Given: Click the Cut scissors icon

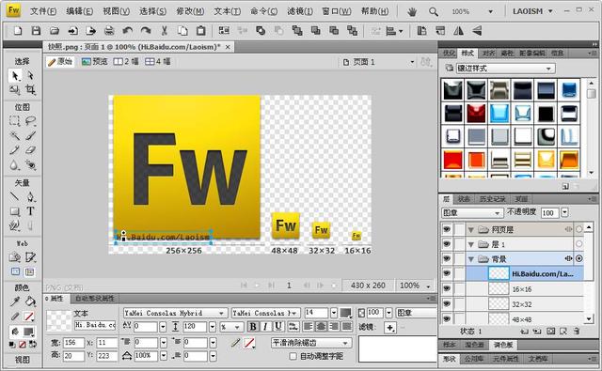Looking at the screenshot, I should [164, 31].
